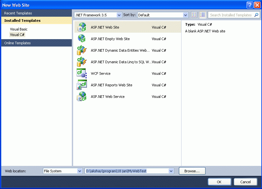Select 'ASP.NET Reports Web Site' template name
This screenshot has width=262, height=189.
pos(112,85)
